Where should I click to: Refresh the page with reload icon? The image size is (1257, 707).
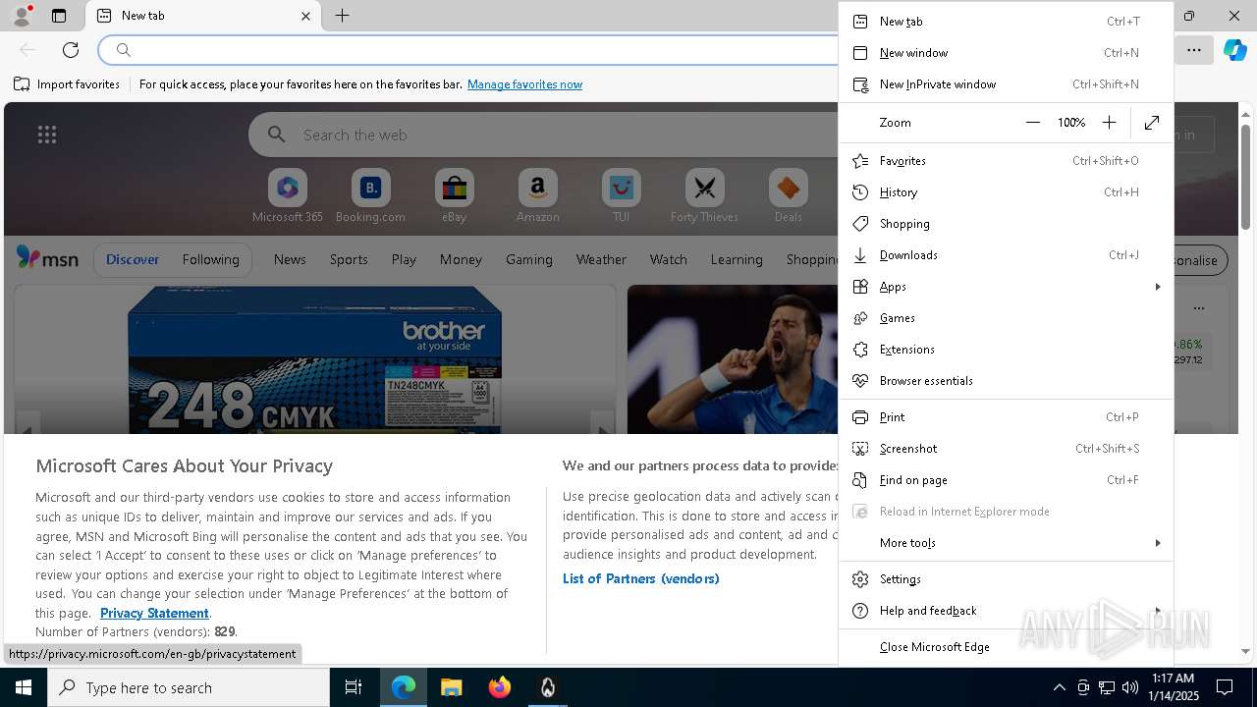(x=71, y=49)
